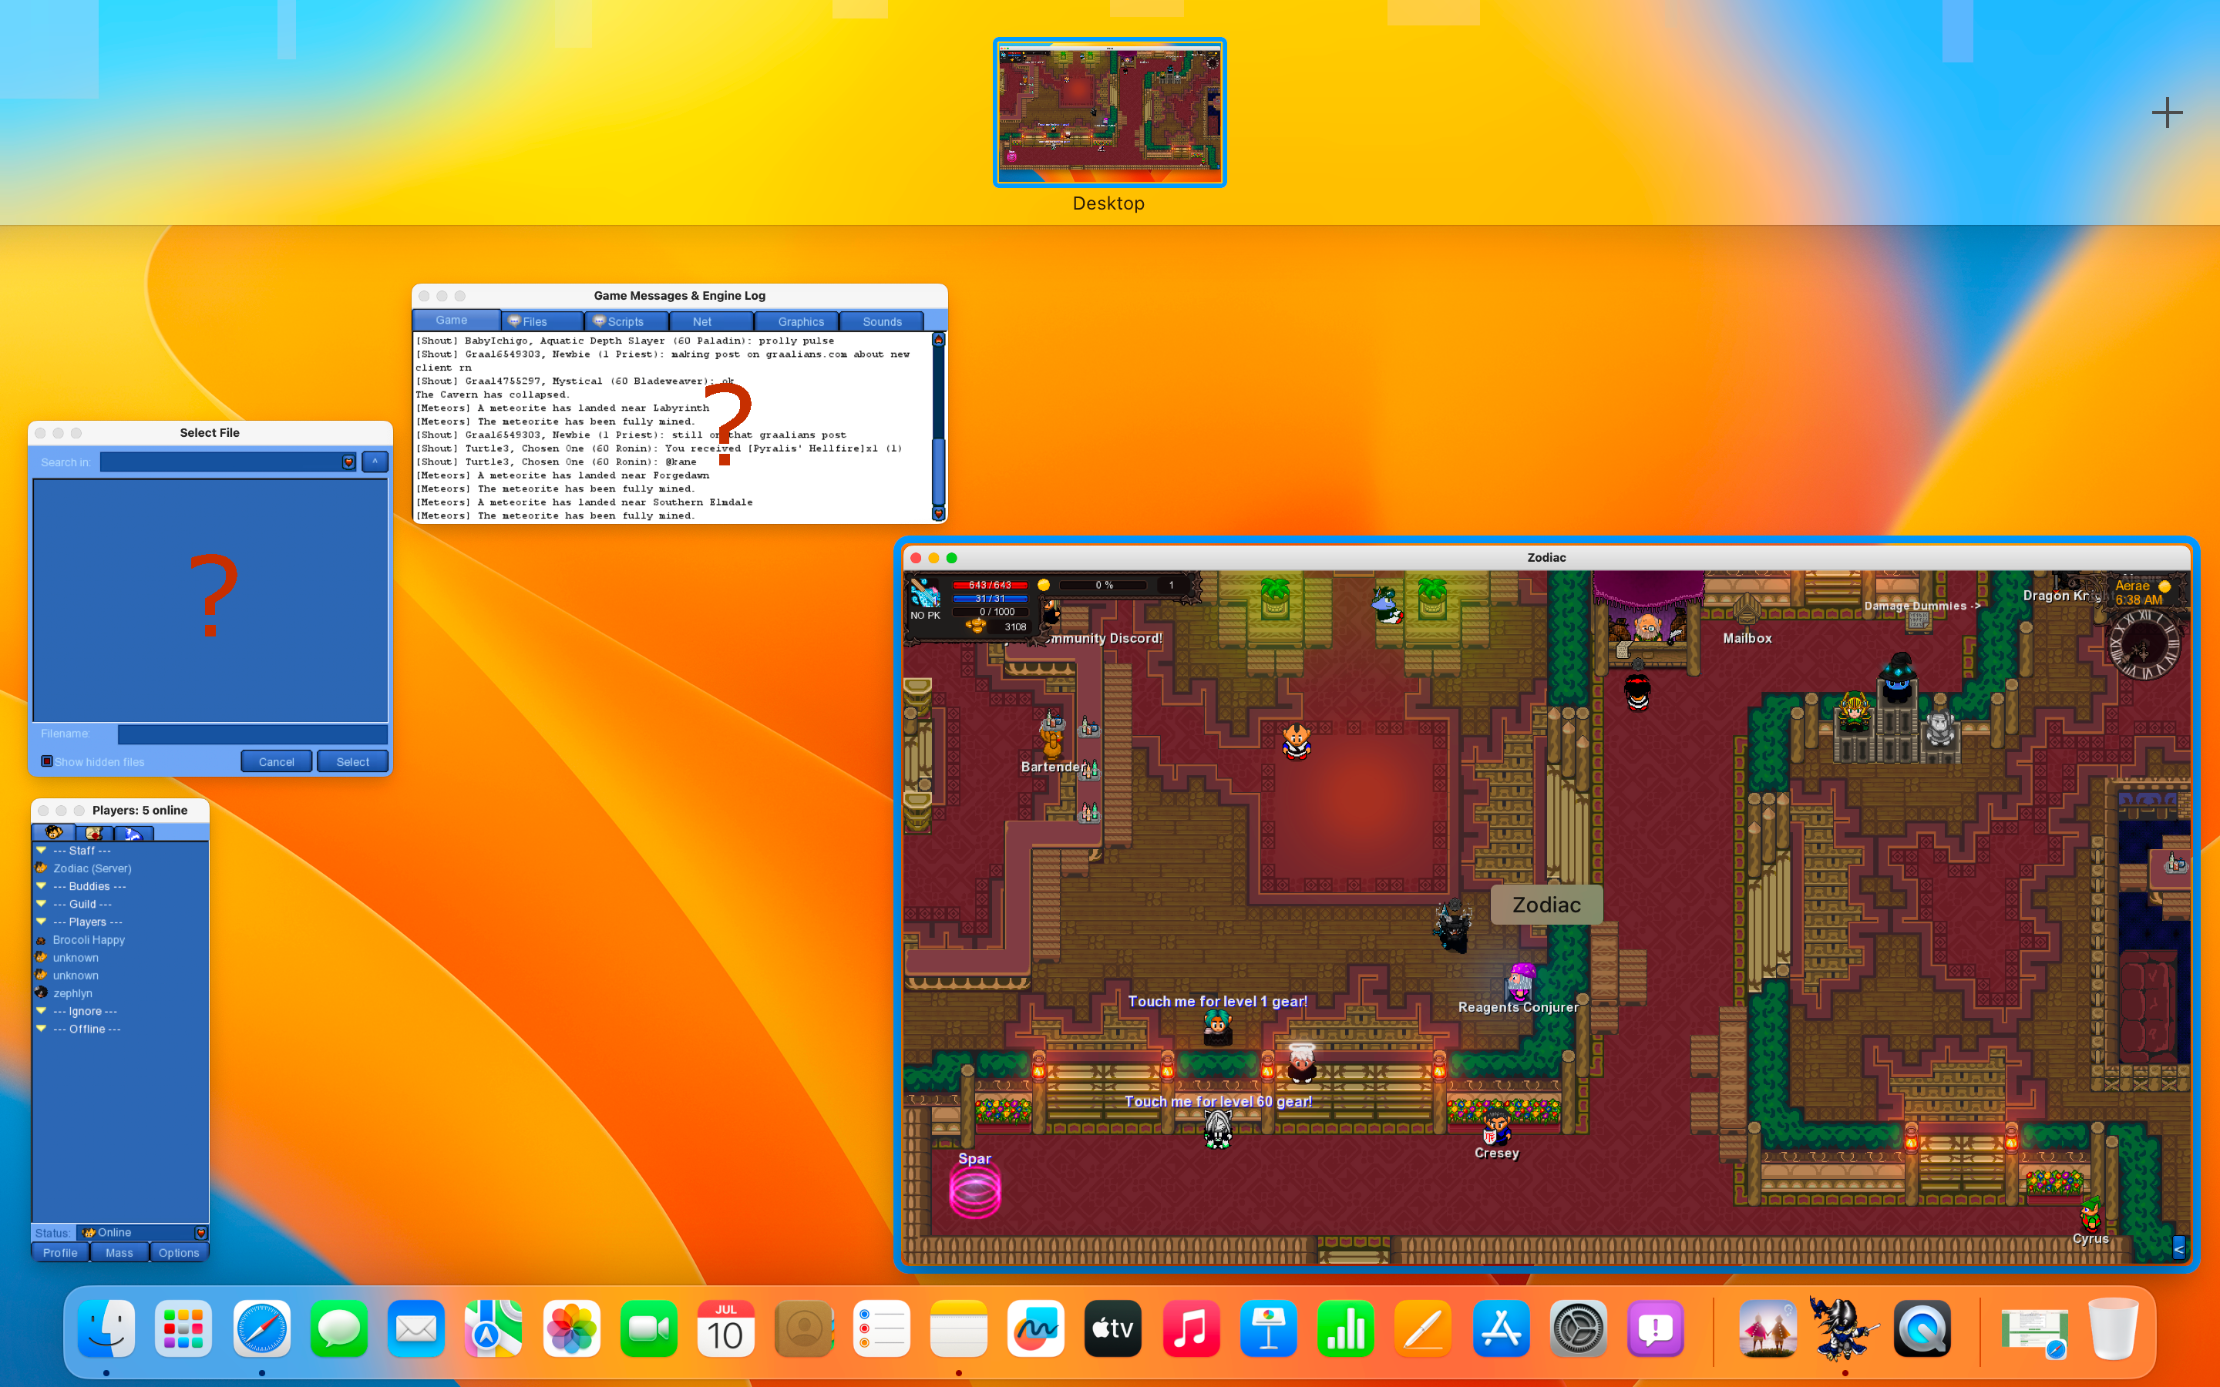Image resolution: width=2220 pixels, height=1387 pixels.
Task: Switch to the Files tab in Engine Log
Action: point(542,321)
